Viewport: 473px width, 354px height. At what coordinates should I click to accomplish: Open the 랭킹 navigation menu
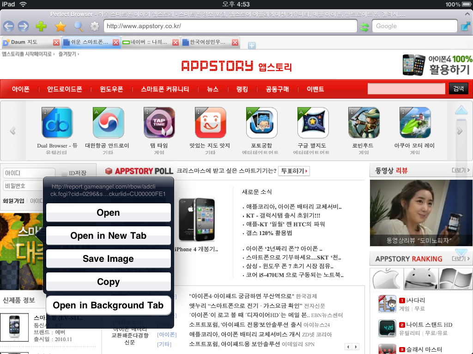coord(242,89)
